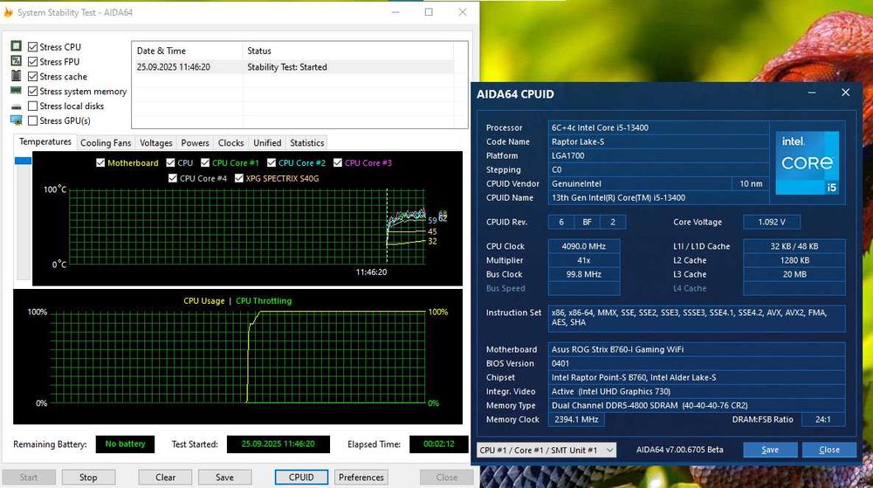Toggle the CPU Core #2 graph checkbox
The image size is (873, 488).
click(x=272, y=163)
